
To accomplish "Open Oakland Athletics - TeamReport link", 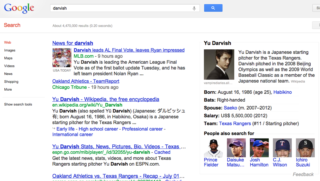I will click(86, 81).
